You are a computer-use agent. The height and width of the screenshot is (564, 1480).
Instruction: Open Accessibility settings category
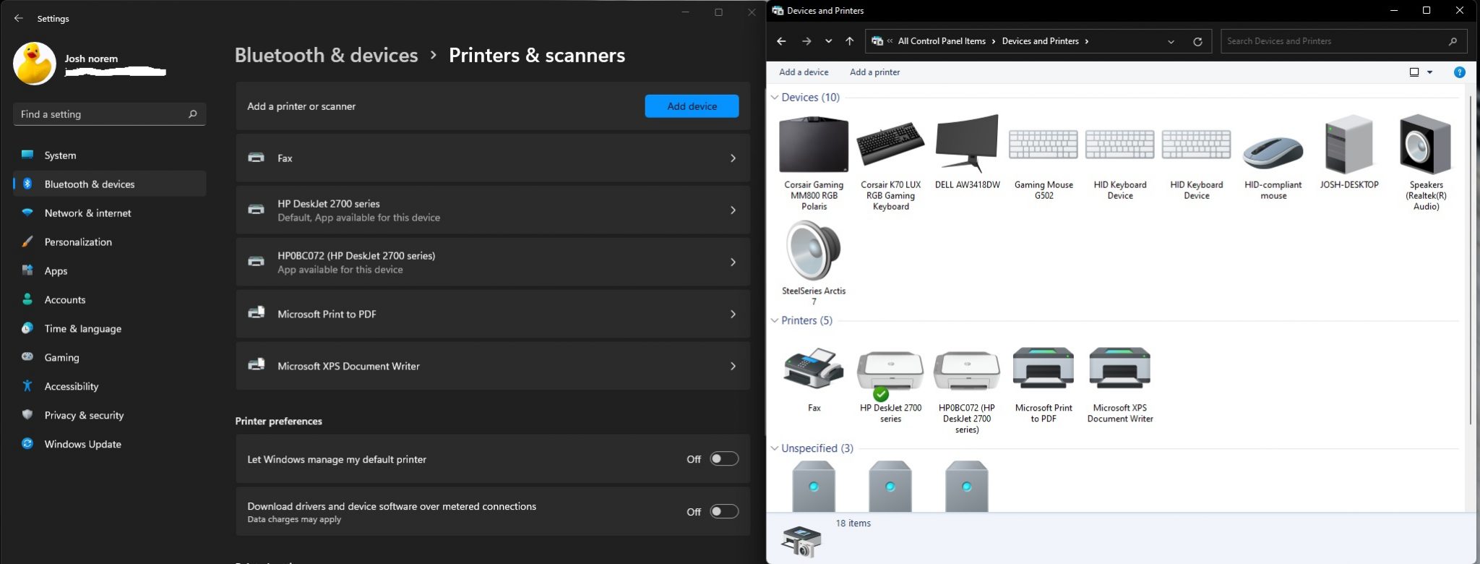click(110, 386)
